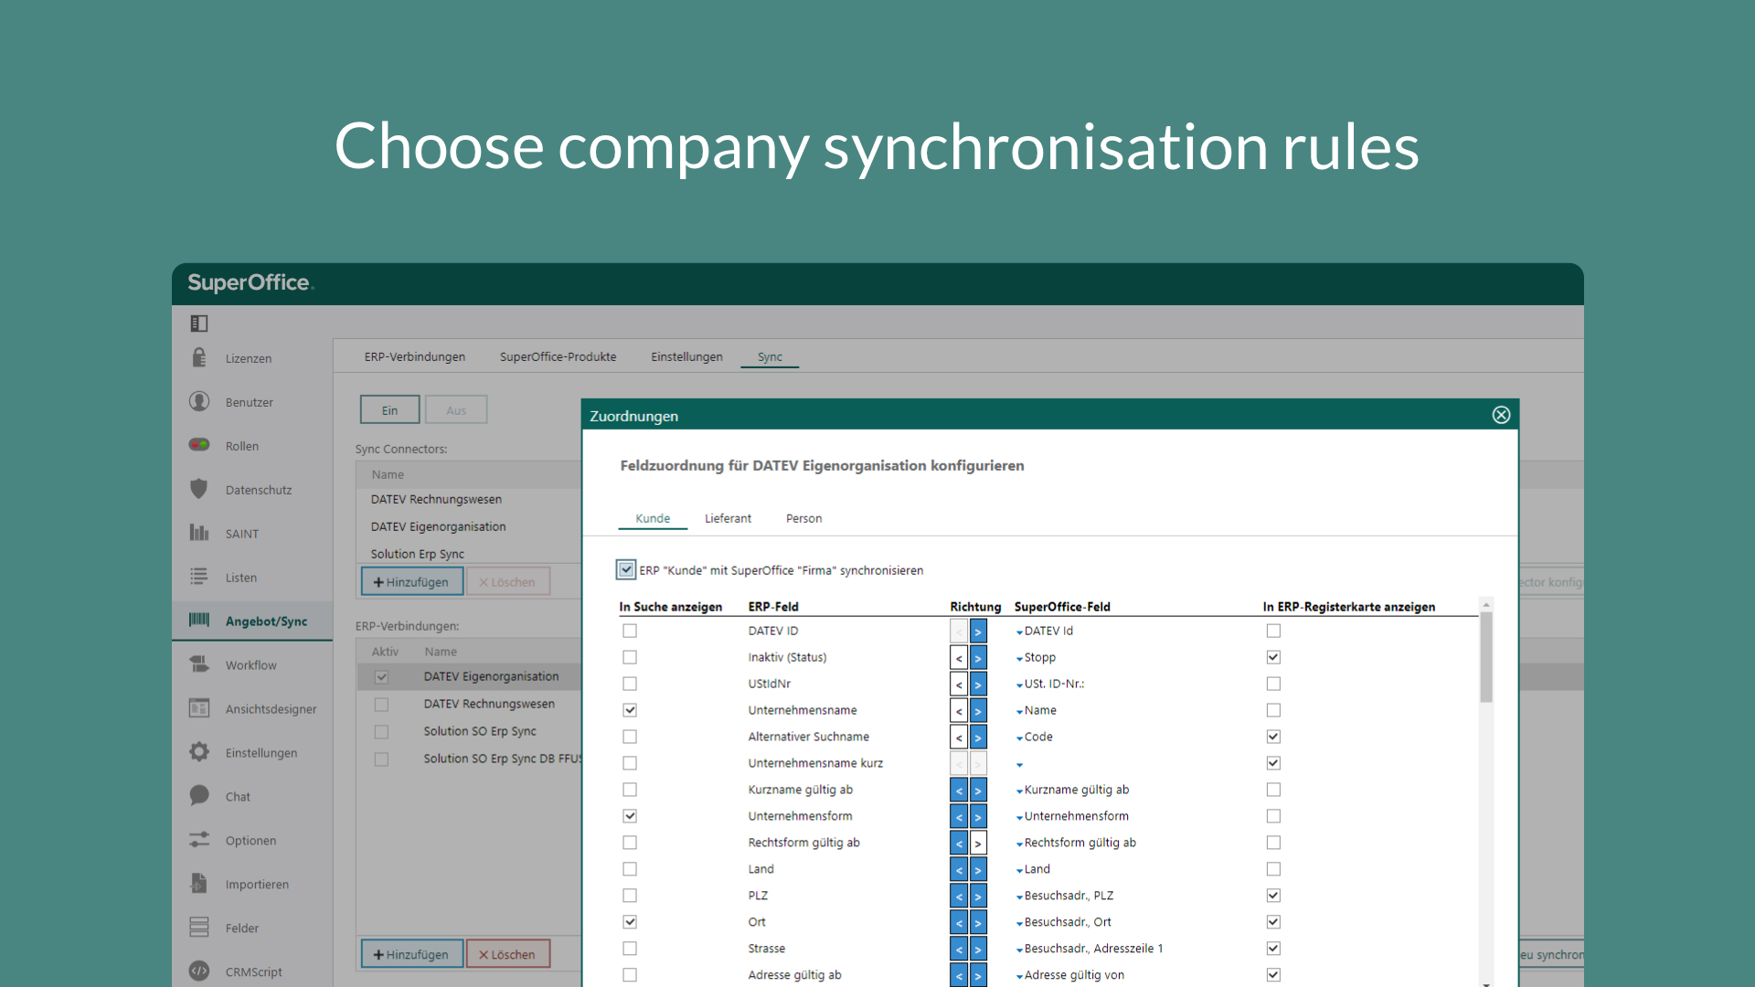Image resolution: width=1755 pixels, height=987 pixels.
Task: Set Inaktiv (Status) direction to left arrow
Action: [959, 658]
